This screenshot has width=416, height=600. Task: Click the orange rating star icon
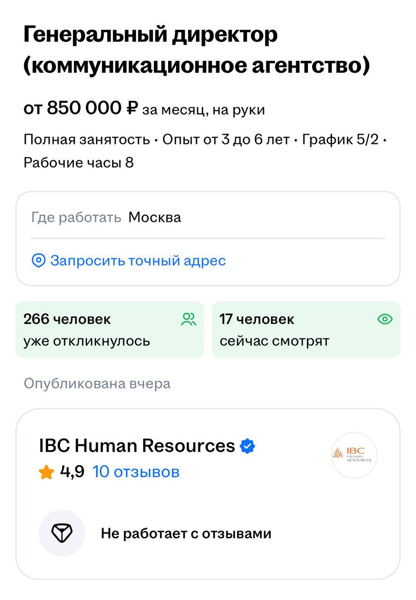[x=46, y=472]
